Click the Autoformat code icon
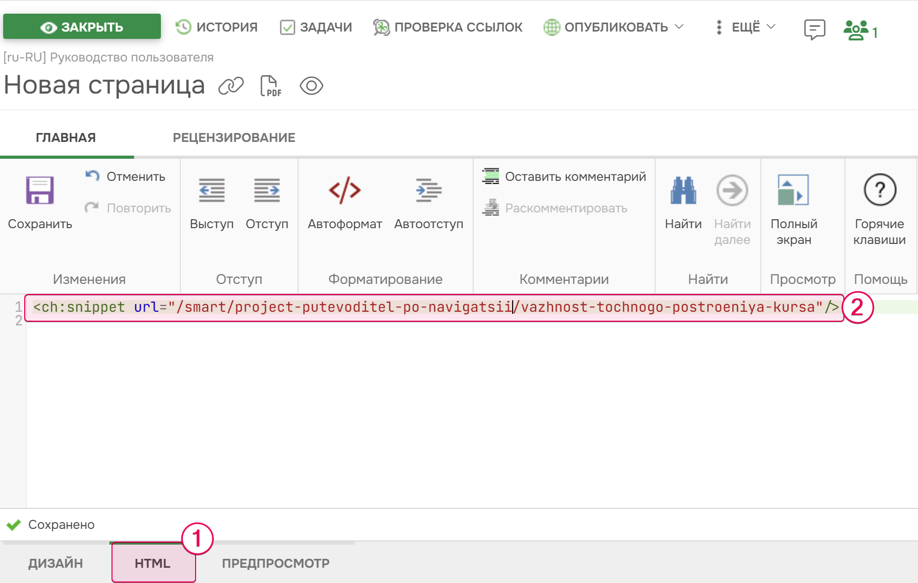Viewport: 918px width, 583px height. tap(344, 190)
